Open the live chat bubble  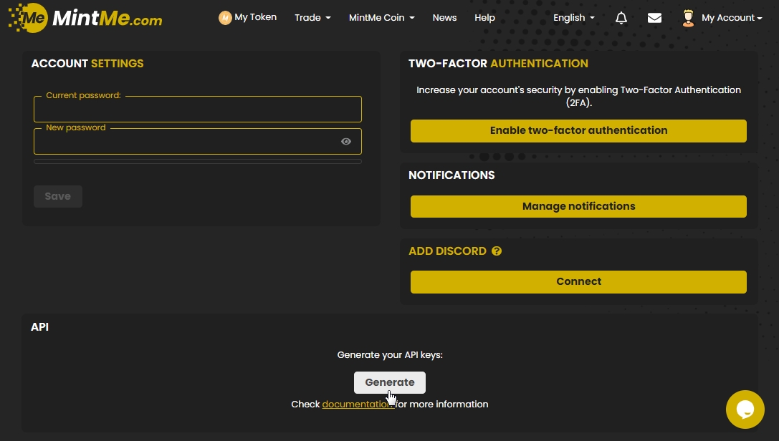tap(745, 409)
